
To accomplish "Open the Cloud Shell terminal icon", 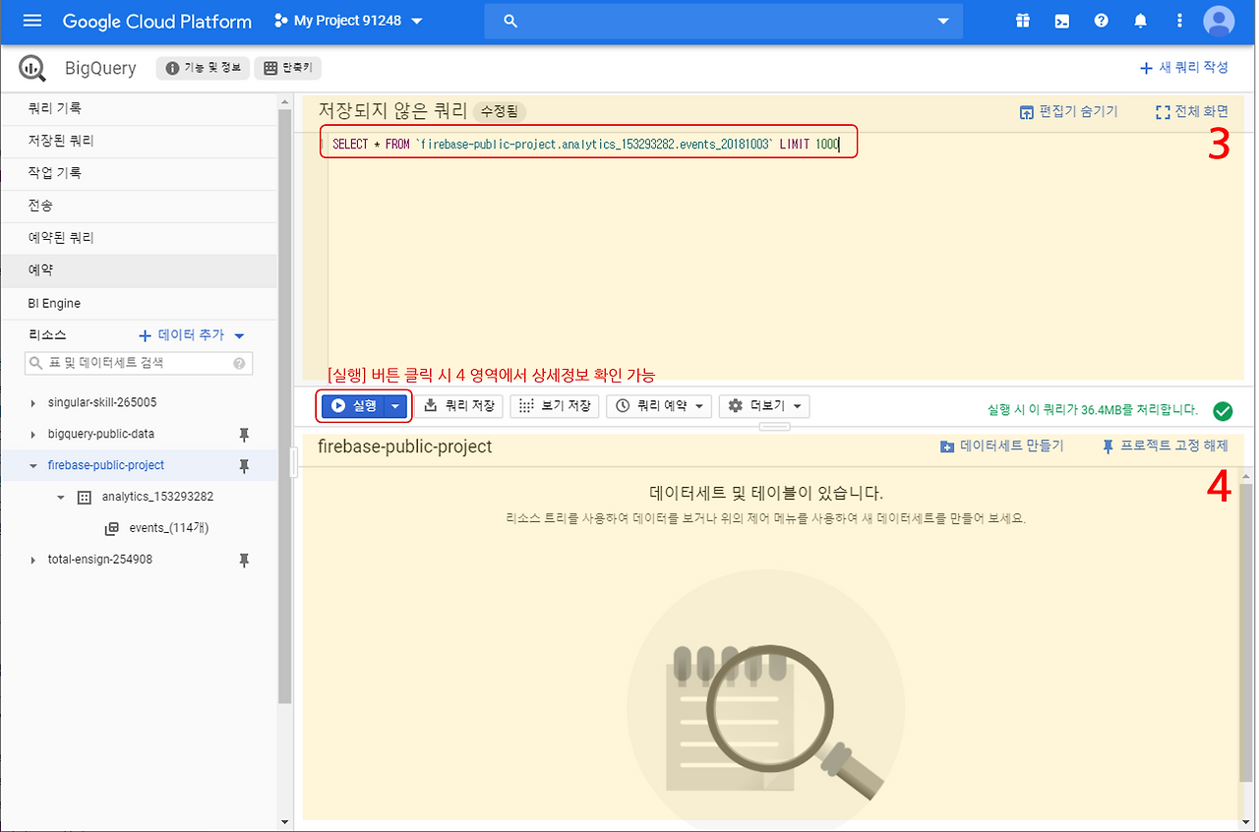I will pos(1061,20).
